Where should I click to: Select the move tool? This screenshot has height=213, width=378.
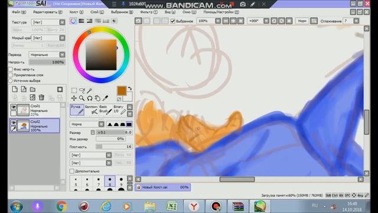coord(74,98)
